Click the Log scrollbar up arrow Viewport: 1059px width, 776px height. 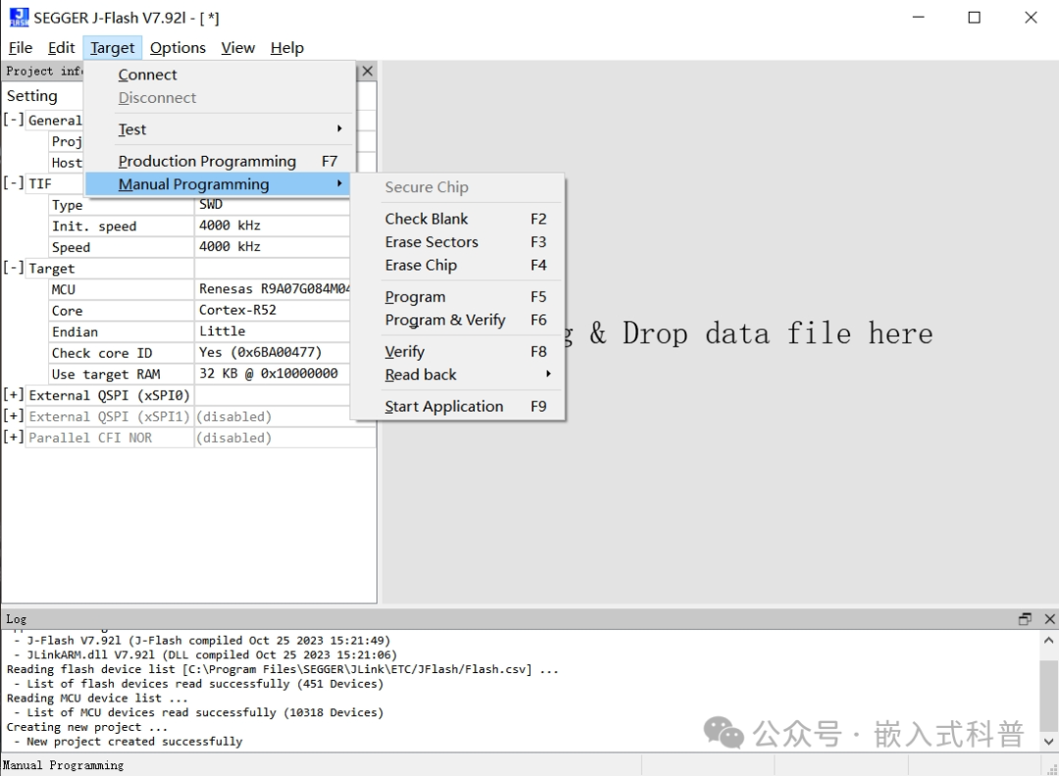click(x=1049, y=640)
